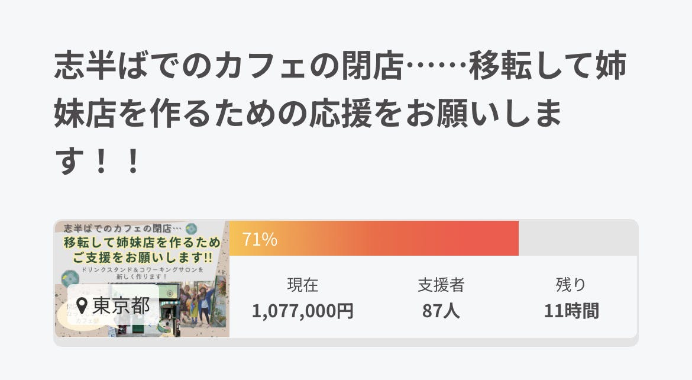Click the 現在 label
This screenshot has width=692, height=380.
click(x=303, y=285)
